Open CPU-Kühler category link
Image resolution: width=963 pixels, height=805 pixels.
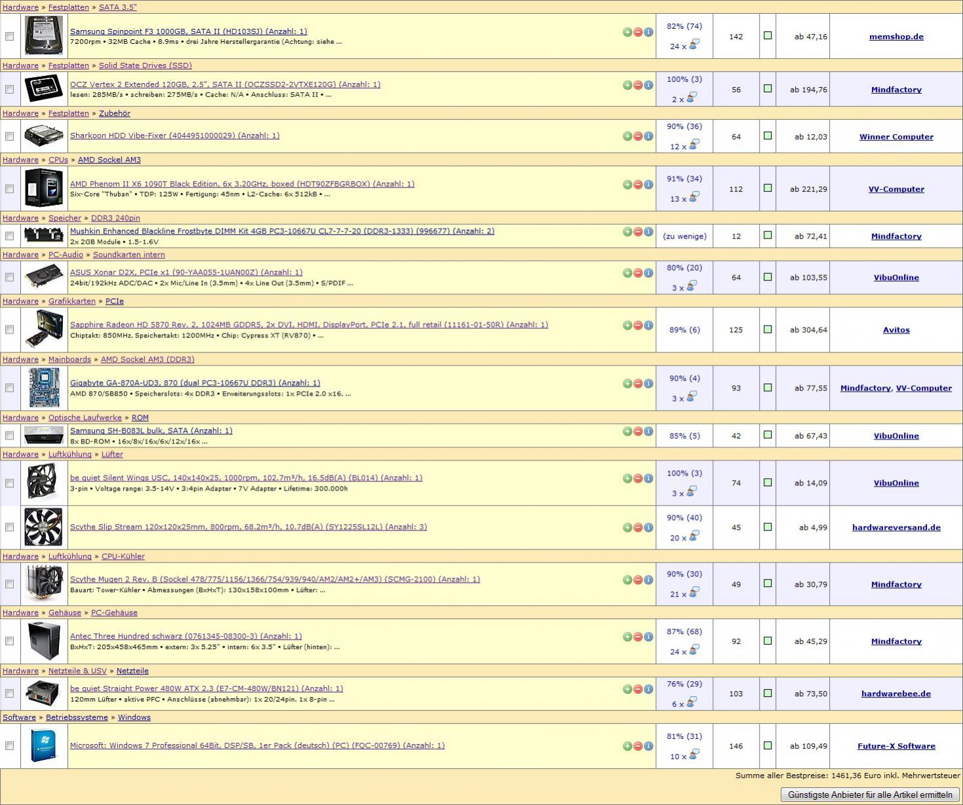pos(123,556)
